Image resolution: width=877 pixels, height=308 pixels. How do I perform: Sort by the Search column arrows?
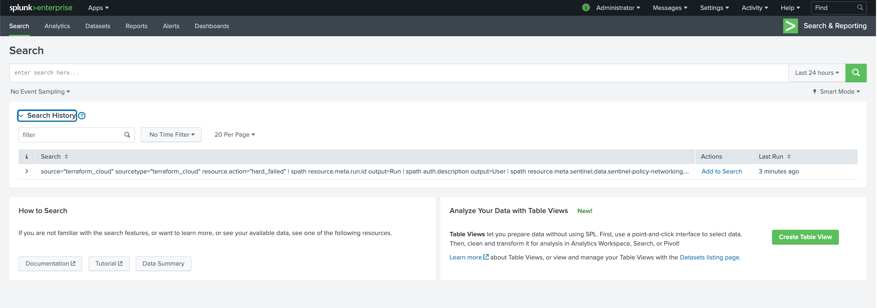coord(66,157)
